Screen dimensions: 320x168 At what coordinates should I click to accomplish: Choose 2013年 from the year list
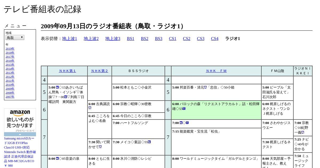pyautogui.click(x=10, y=73)
